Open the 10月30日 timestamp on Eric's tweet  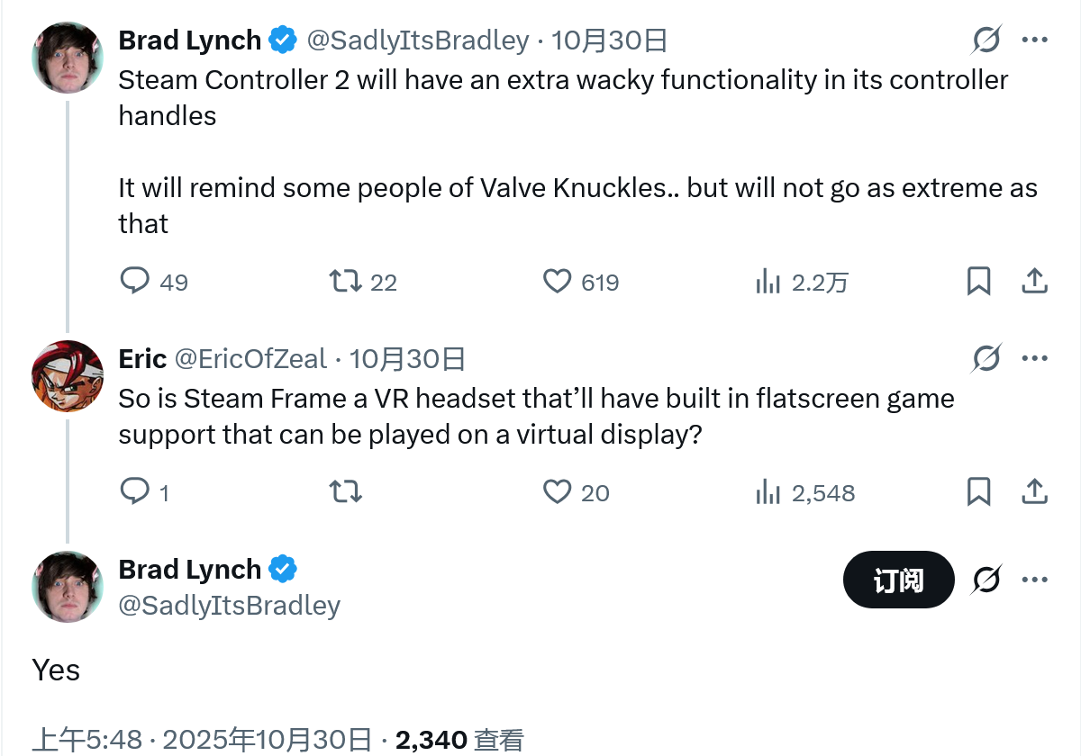(x=407, y=359)
